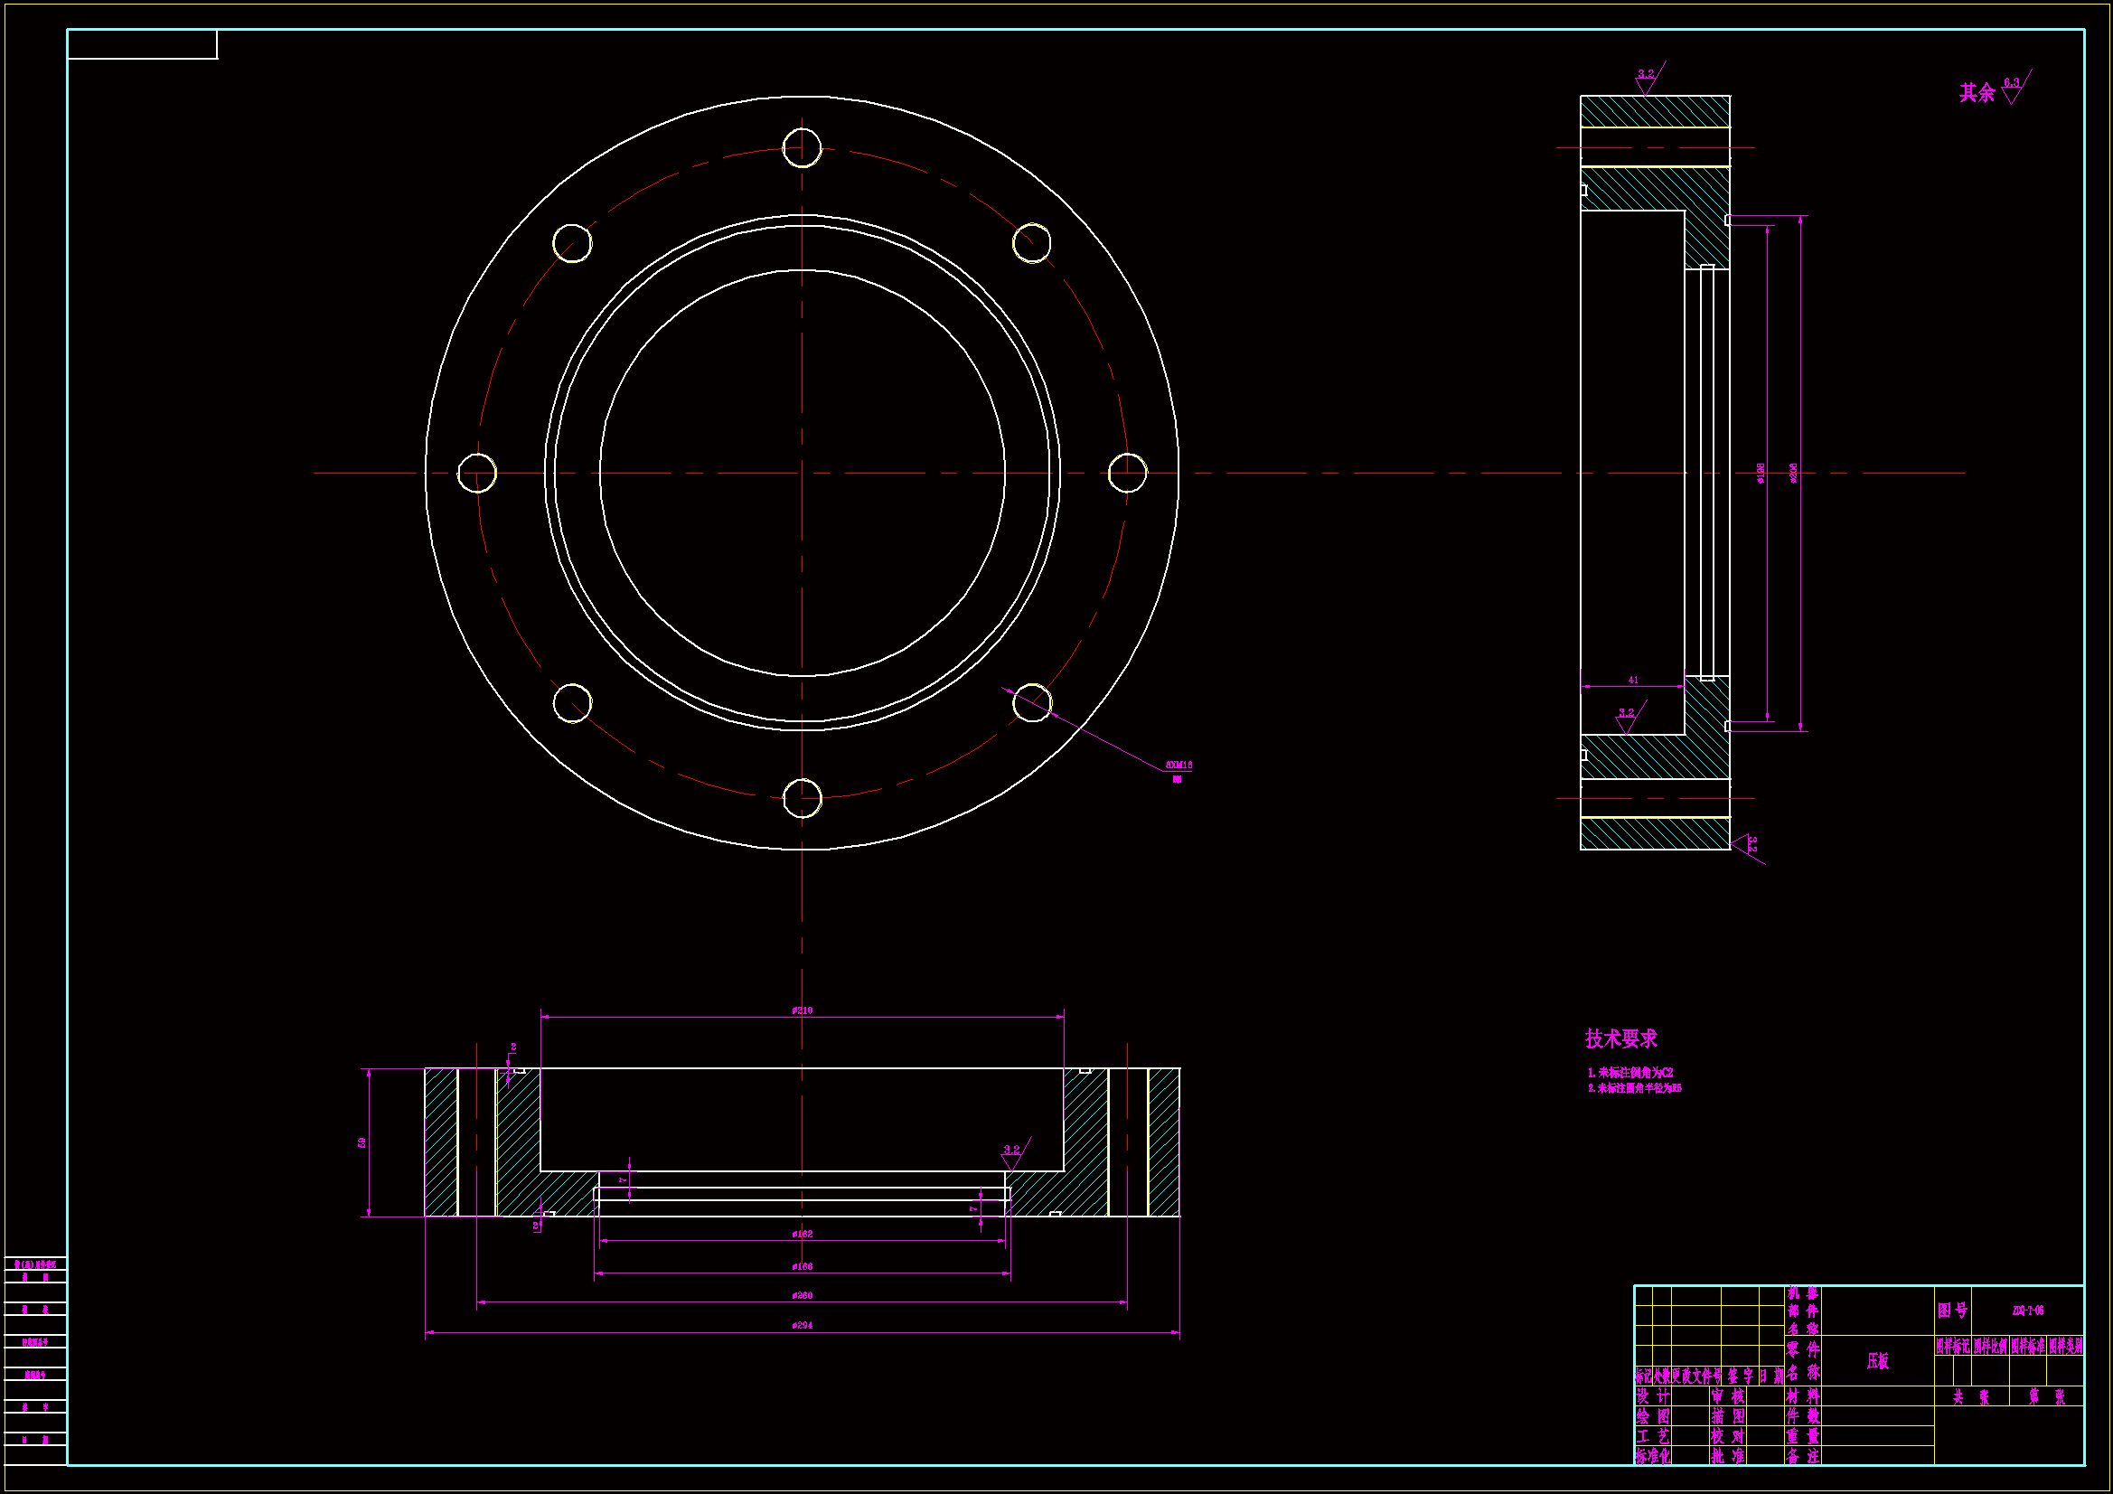Select the ø210 dimension text
Screen dimensions: 2113x1494
[x=802, y=1010]
